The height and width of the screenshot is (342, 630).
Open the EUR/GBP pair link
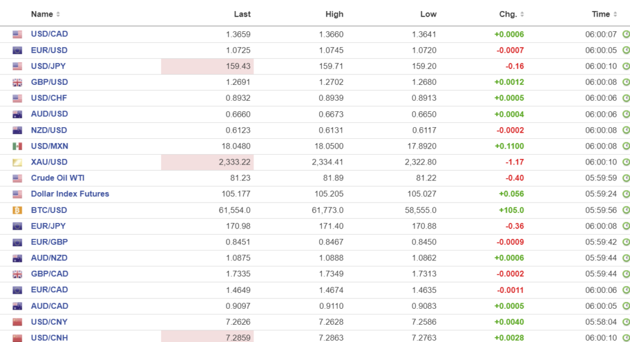coord(49,242)
